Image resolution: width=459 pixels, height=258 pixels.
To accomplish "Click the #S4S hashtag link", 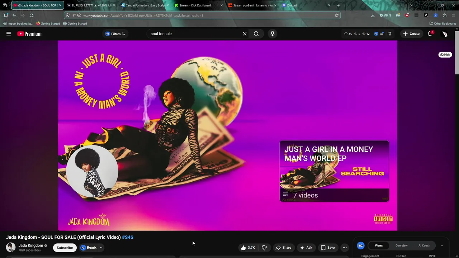I will (x=128, y=237).
